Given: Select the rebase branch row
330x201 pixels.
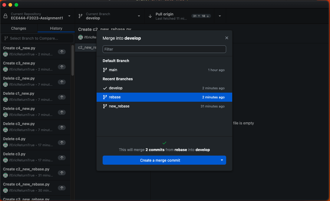Looking at the screenshot, I should point(164,97).
